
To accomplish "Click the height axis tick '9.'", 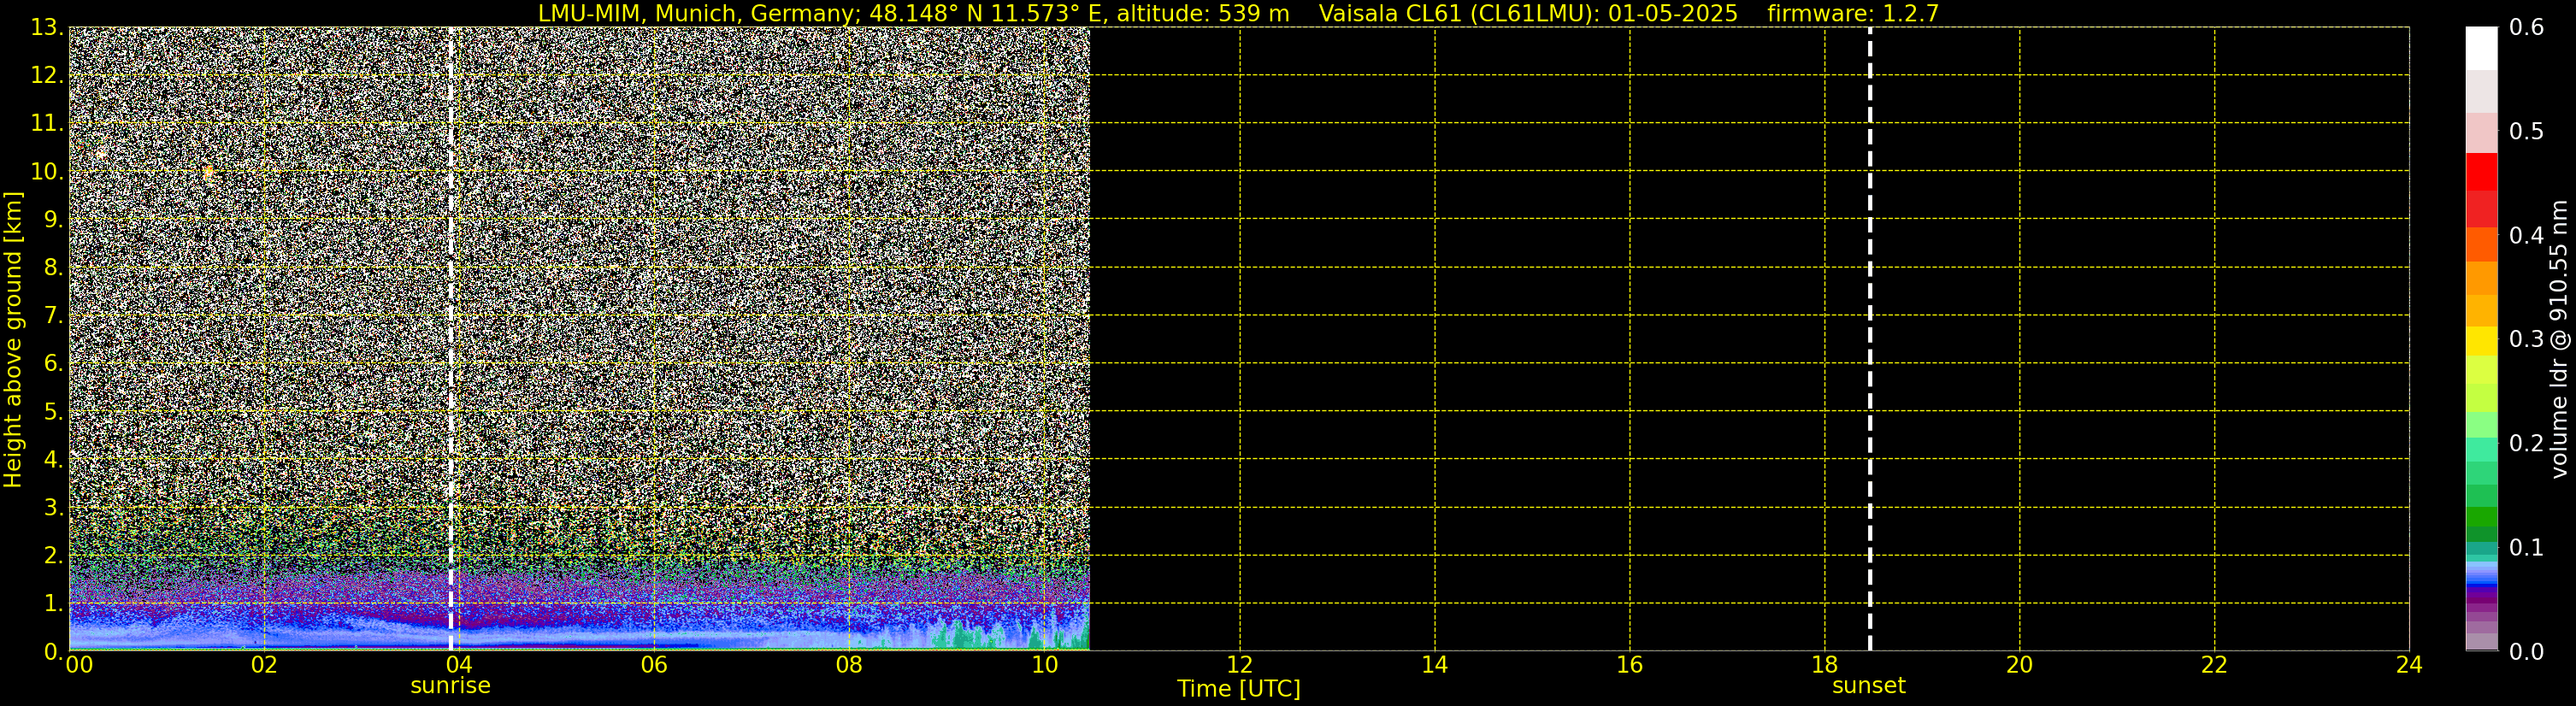I will [x=53, y=219].
